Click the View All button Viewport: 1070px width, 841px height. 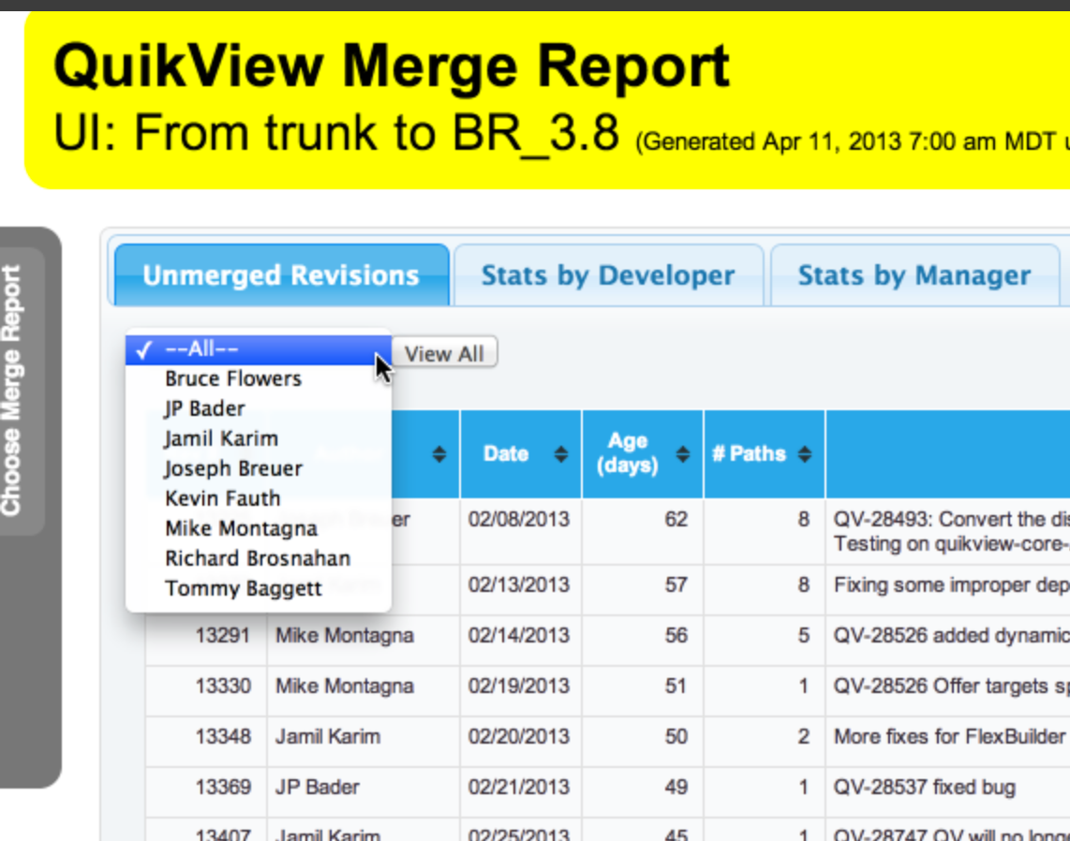[x=444, y=353]
